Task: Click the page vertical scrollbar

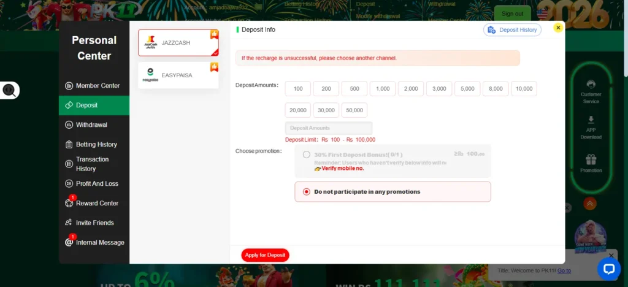Action: pyautogui.click(x=625, y=38)
